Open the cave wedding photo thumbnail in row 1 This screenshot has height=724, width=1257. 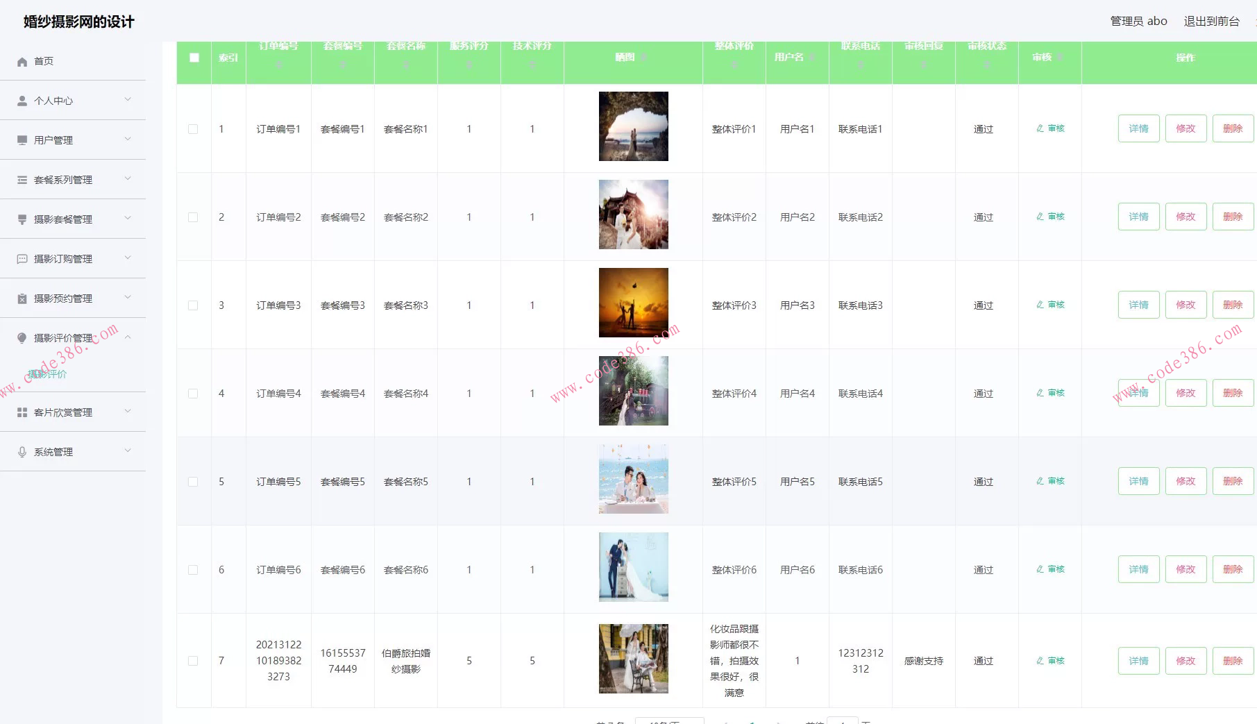click(x=634, y=126)
